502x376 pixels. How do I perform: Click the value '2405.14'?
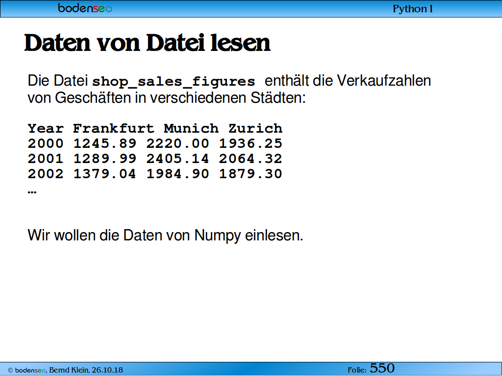click(177, 159)
